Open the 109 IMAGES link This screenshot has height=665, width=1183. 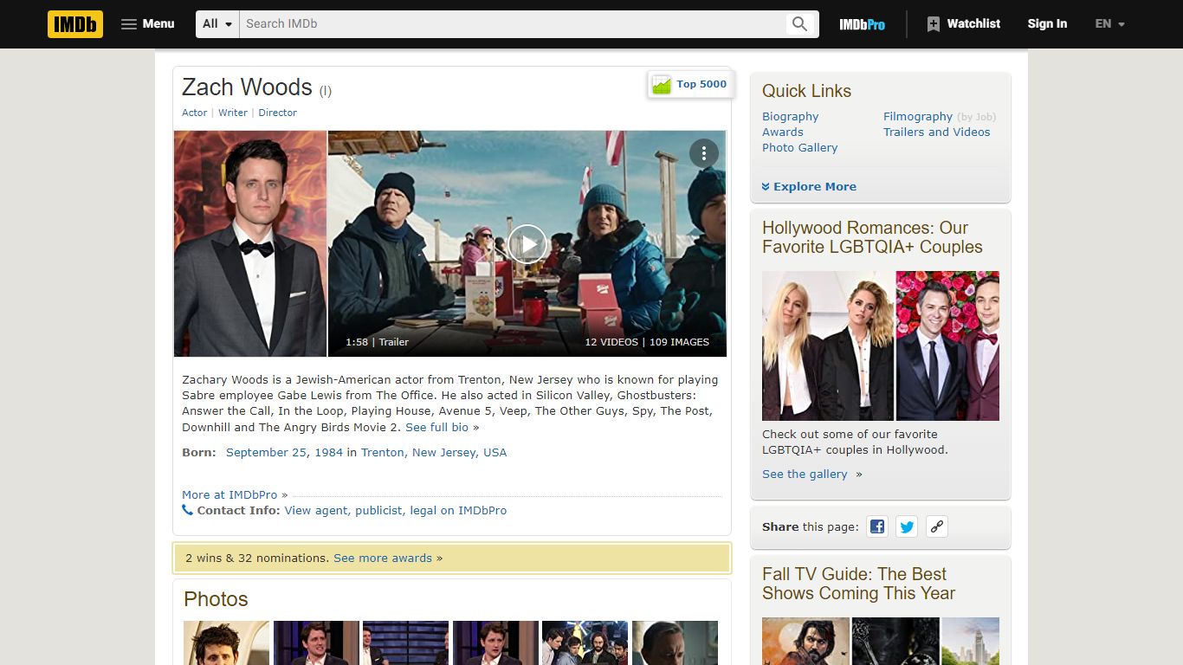pos(679,342)
